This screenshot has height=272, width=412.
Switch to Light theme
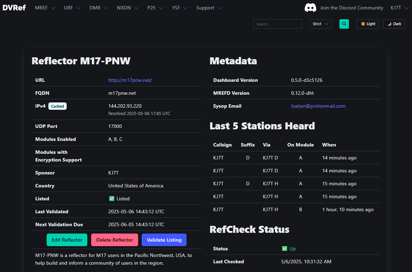[x=368, y=24]
